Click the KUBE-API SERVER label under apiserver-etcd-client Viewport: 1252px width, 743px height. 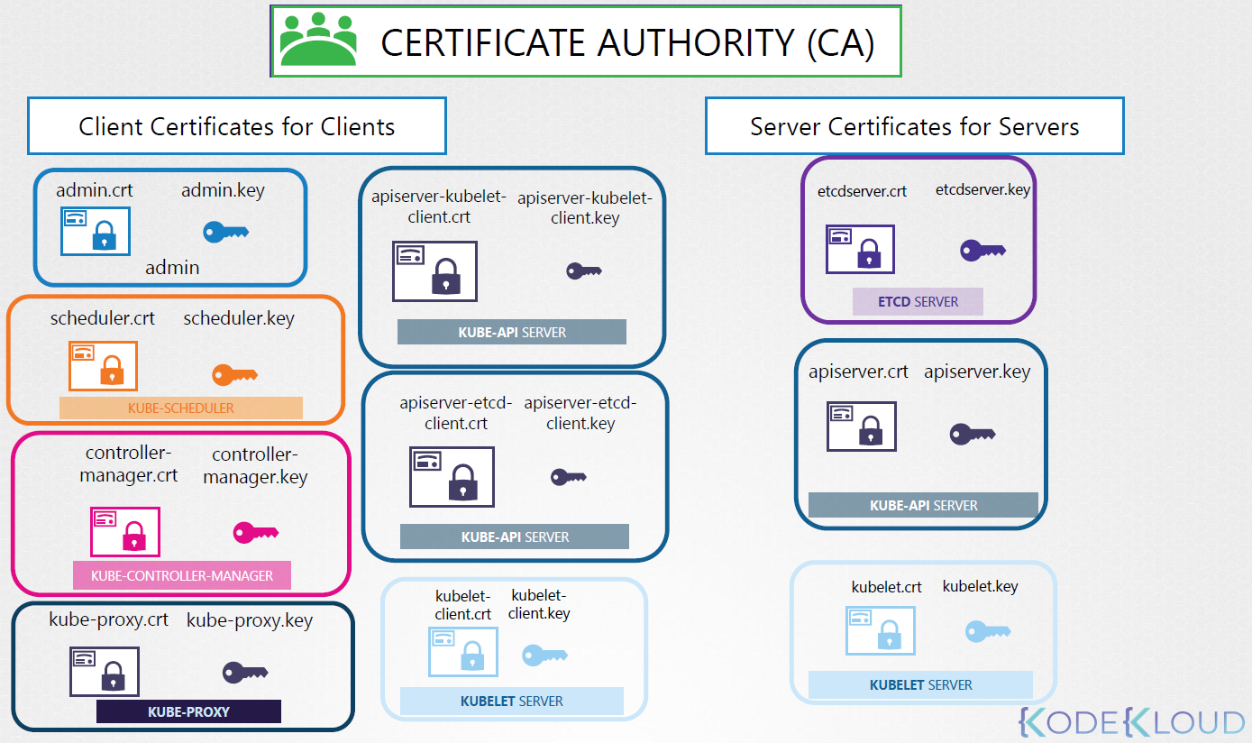click(515, 537)
